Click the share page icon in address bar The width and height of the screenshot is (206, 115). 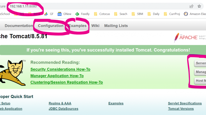(192, 6)
